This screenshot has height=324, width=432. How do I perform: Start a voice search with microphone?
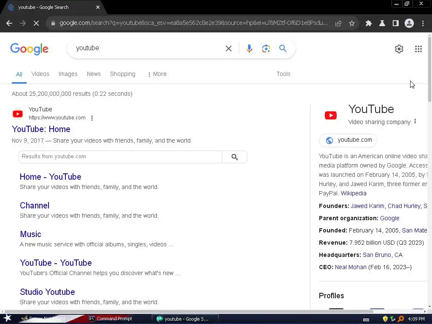[249, 49]
